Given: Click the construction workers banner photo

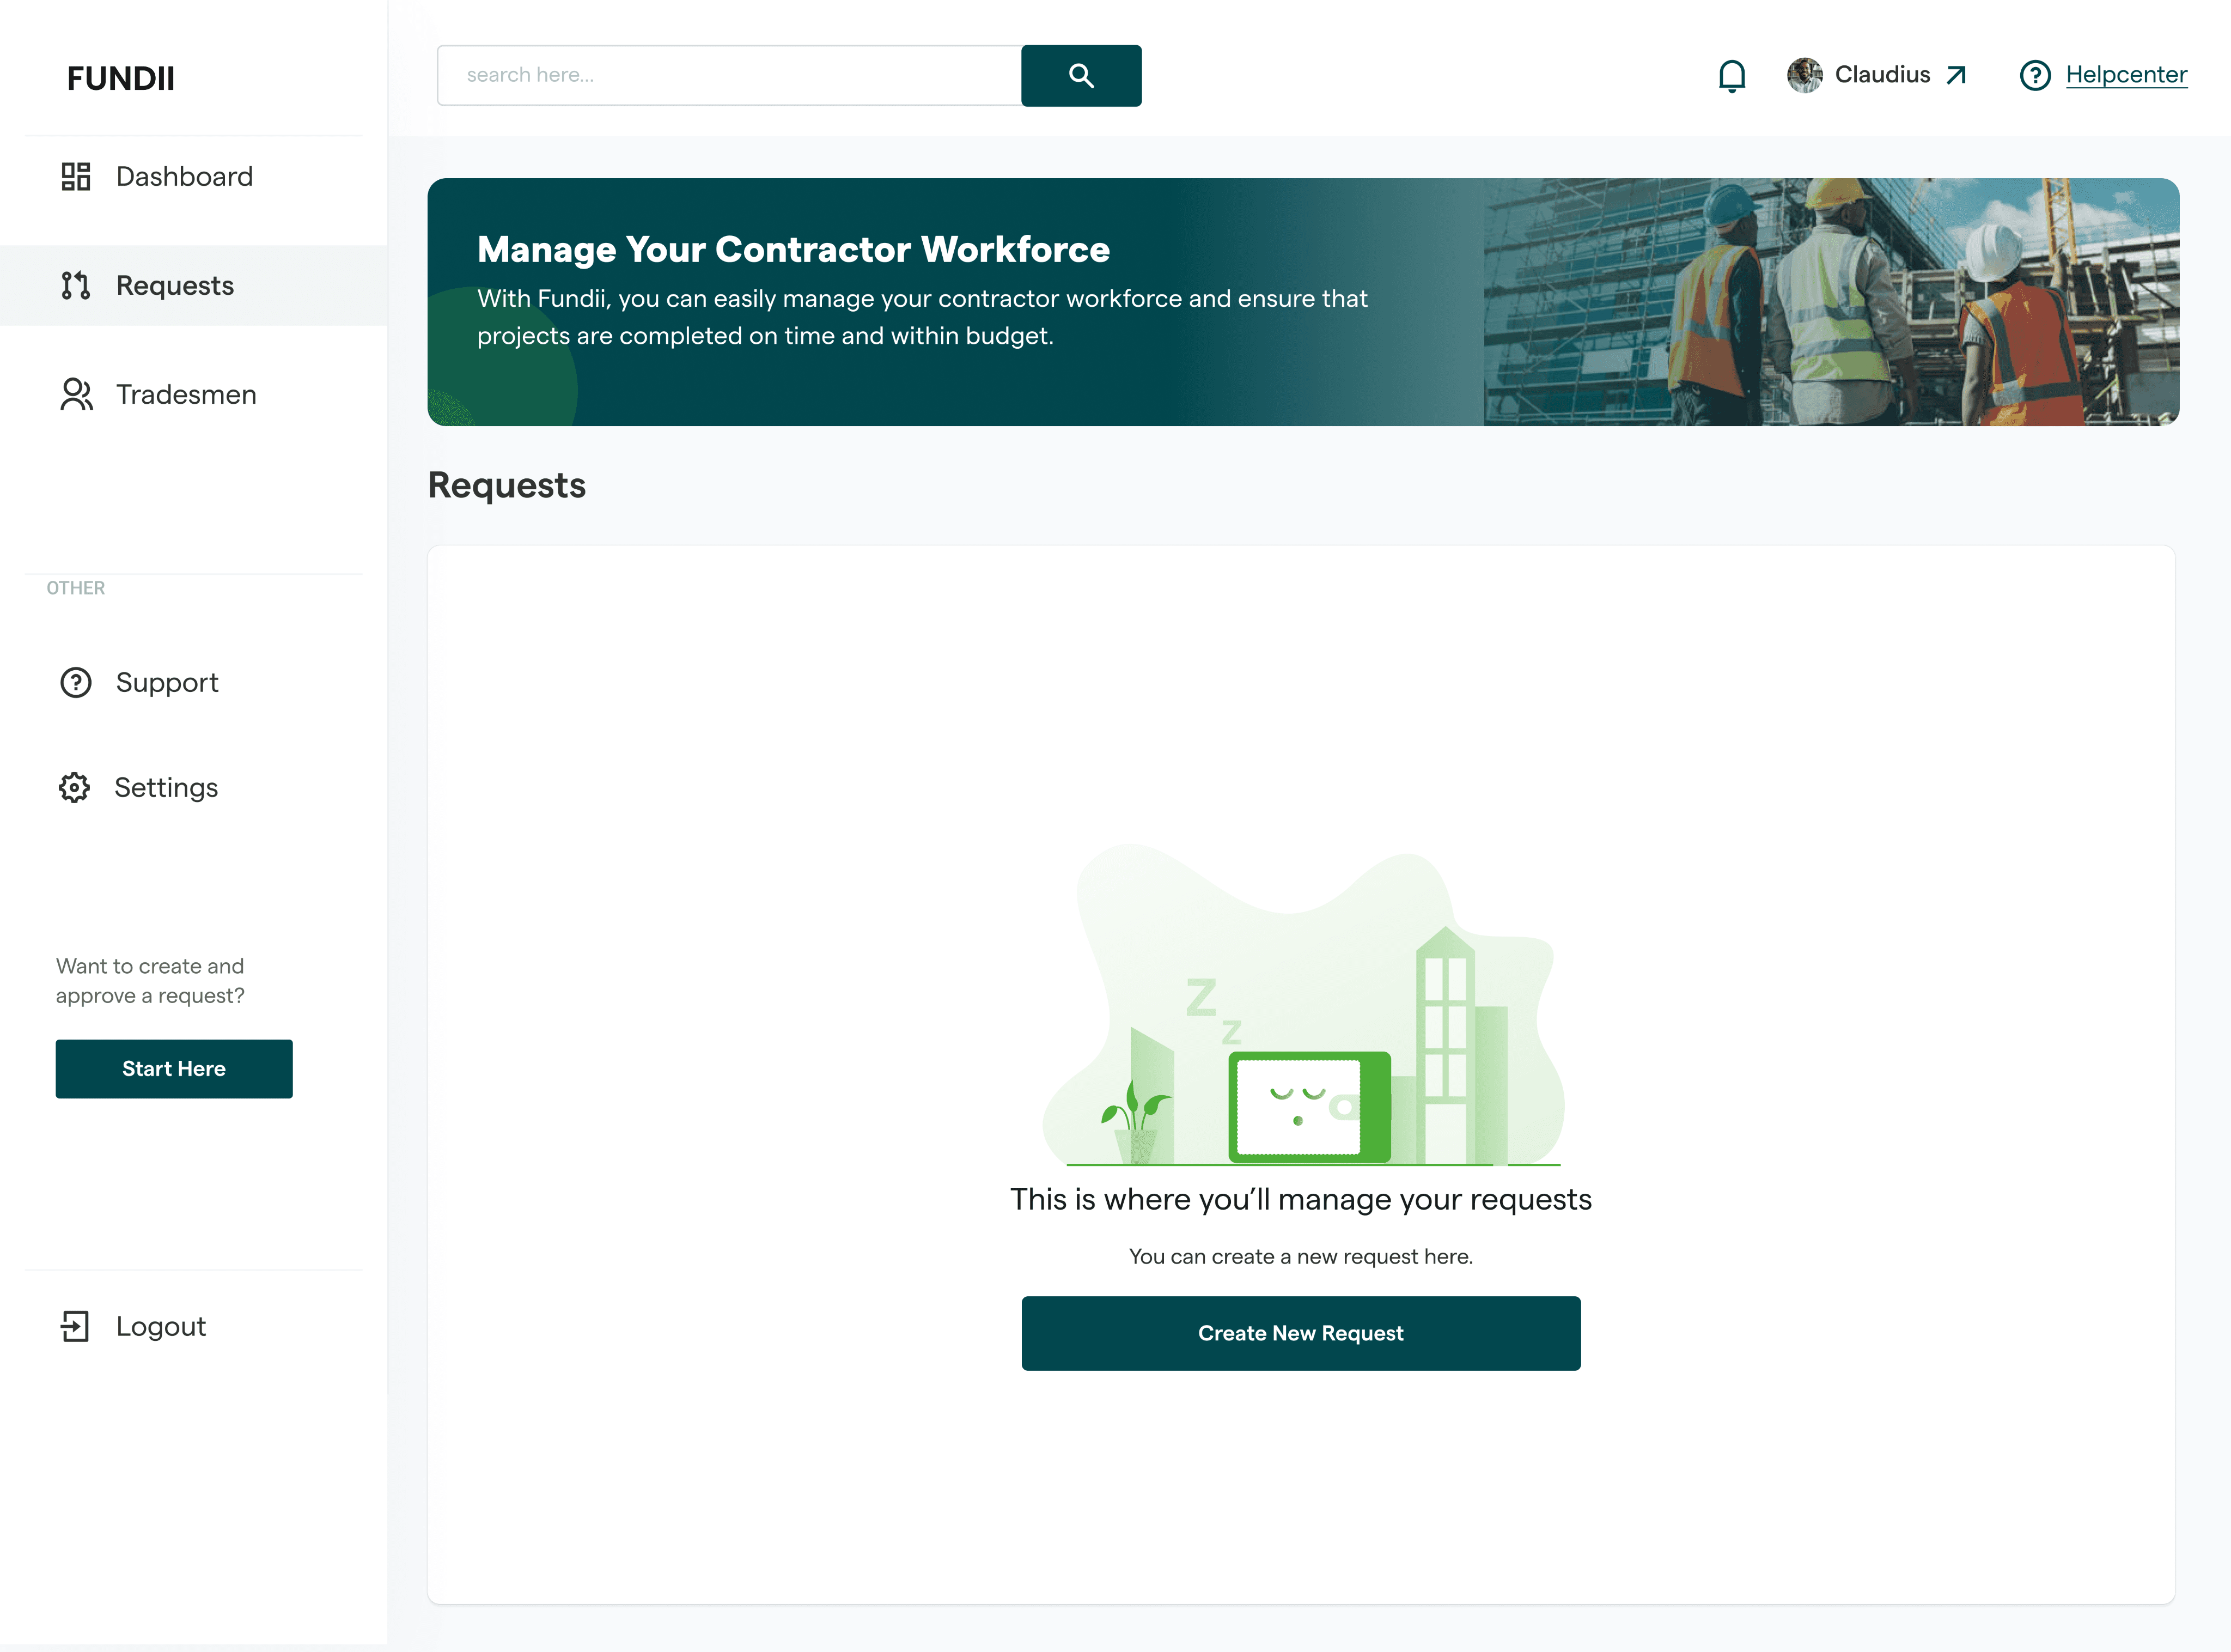Looking at the screenshot, I should [1831, 302].
